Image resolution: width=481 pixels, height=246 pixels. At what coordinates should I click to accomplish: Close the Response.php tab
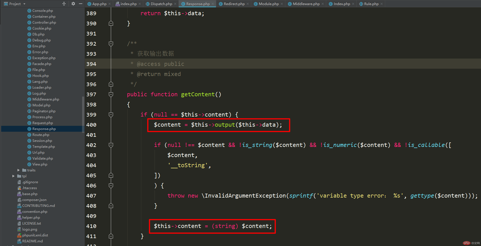pos(213,4)
